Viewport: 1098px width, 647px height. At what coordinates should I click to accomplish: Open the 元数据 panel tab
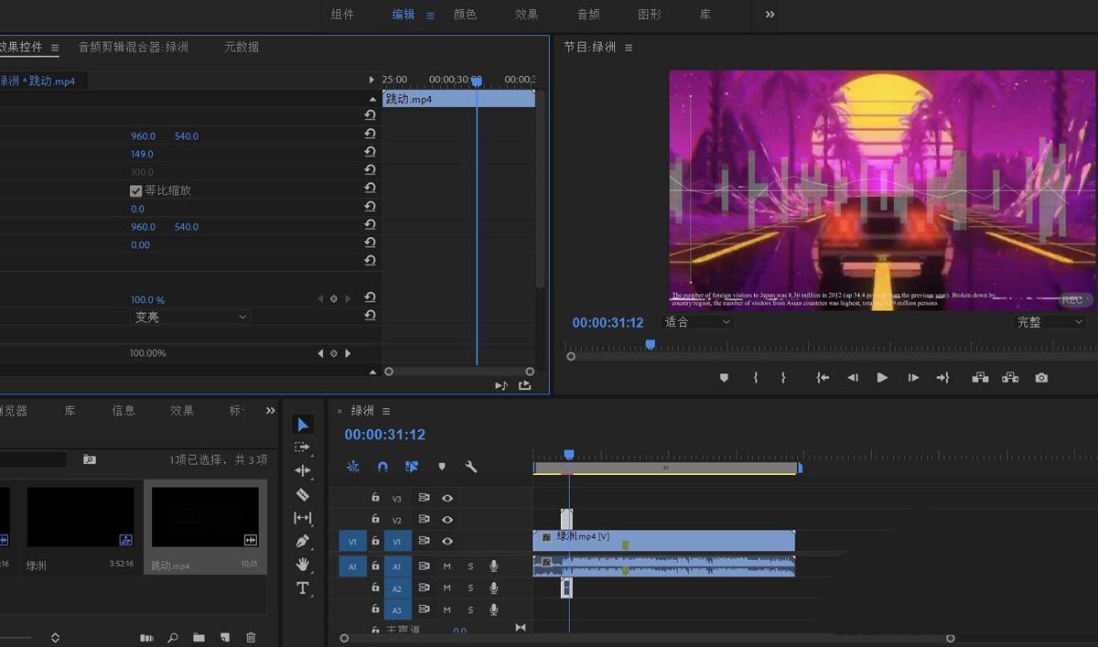[x=242, y=47]
